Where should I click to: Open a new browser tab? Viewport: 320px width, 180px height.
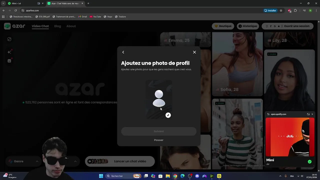point(88,3)
